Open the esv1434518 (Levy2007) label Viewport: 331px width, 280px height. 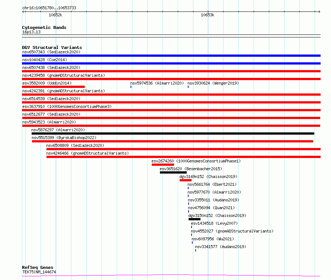[214, 223]
